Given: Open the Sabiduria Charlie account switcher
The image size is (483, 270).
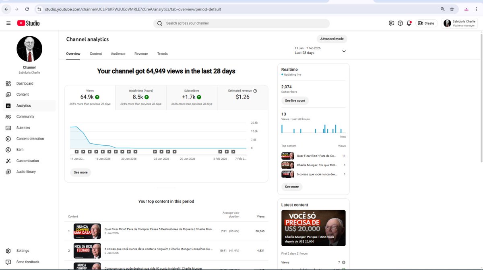Looking at the screenshot, I should (x=460, y=23).
